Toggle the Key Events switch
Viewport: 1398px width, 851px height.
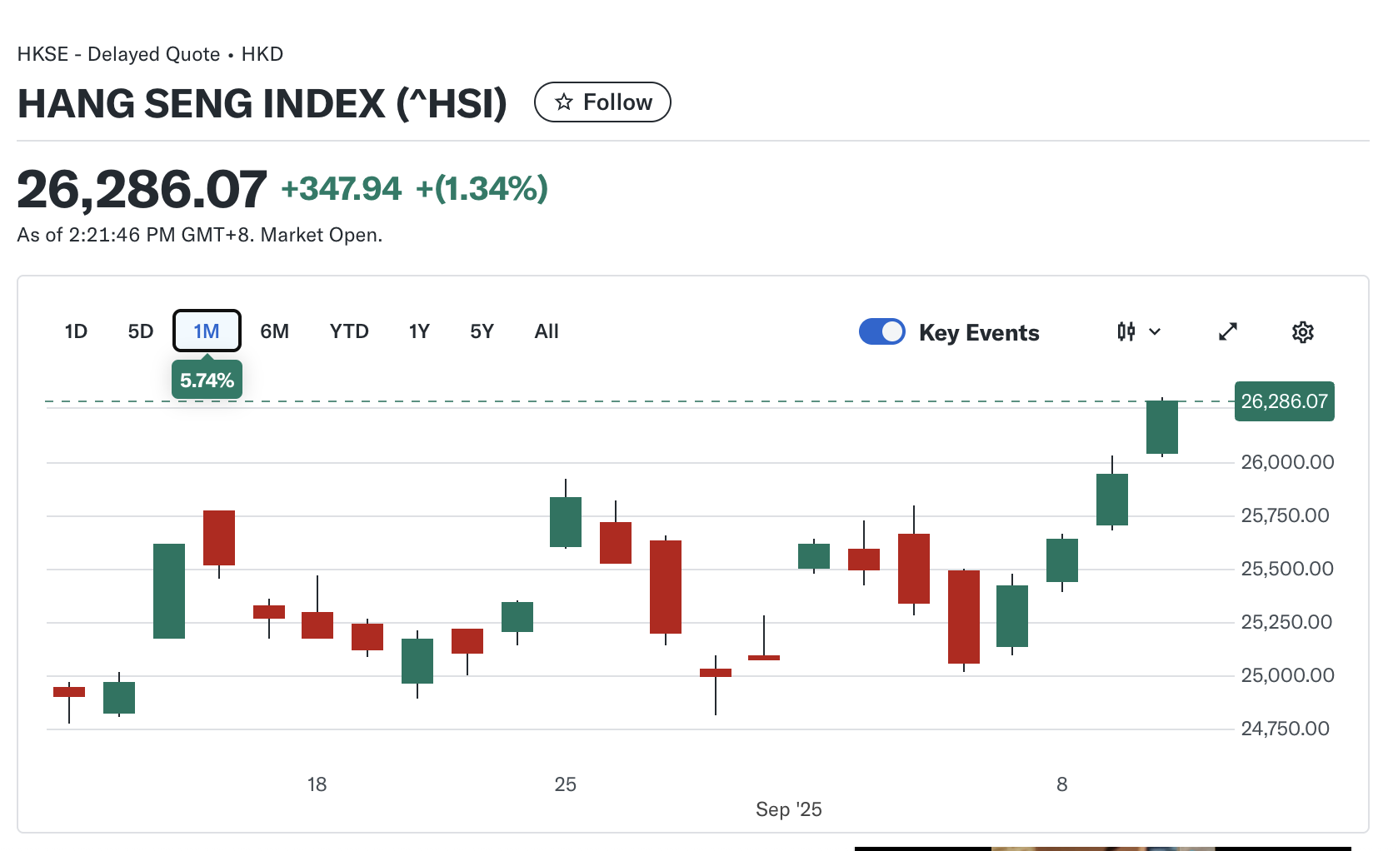(x=882, y=331)
